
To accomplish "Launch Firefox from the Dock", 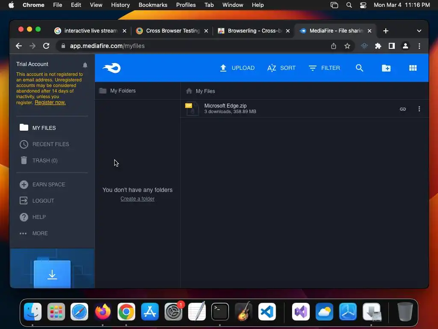I will tap(103, 312).
